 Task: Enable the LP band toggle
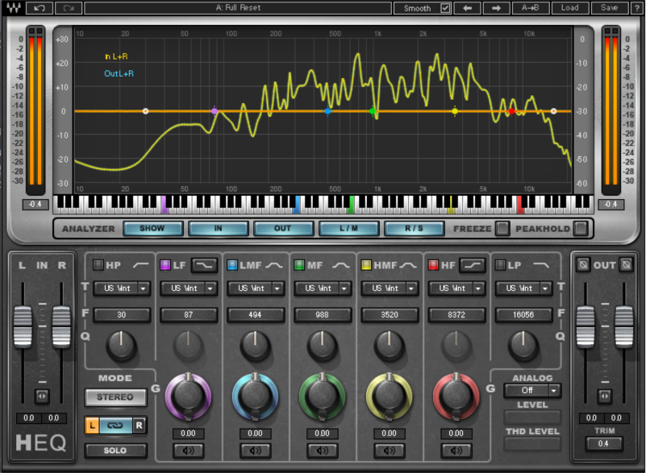coord(500,264)
